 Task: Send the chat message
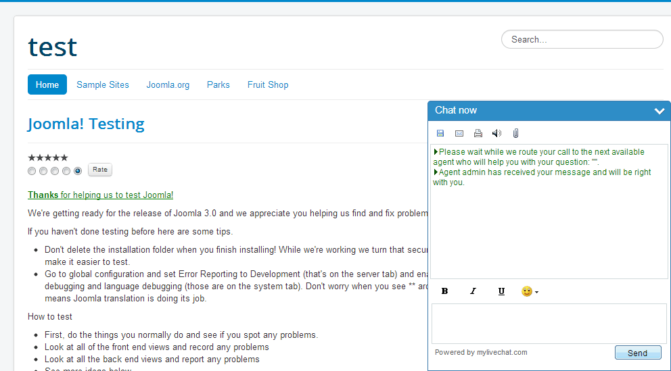tap(638, 353)
